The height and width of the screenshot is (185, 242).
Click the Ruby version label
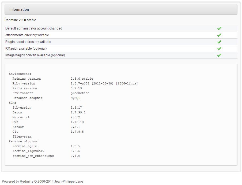pyautogui.click(x=24, y=83)
